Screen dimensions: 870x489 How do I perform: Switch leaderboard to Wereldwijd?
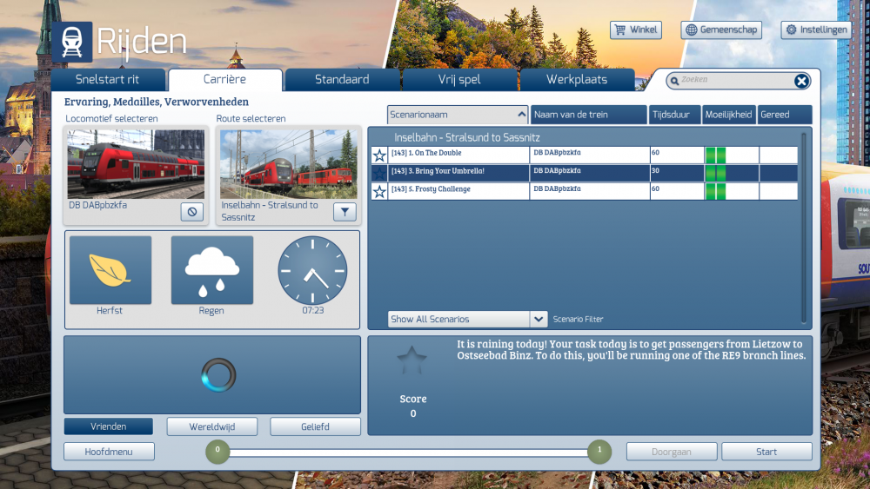click(x=212, y=426)
